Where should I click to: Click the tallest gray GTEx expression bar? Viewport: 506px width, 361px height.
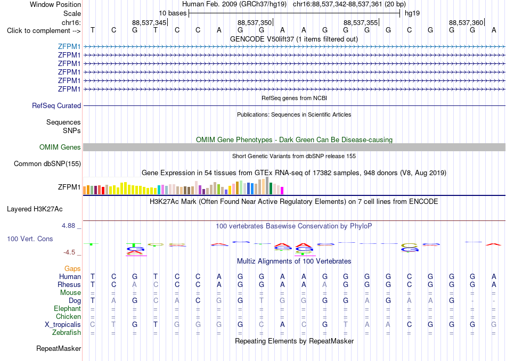pyautogui.click(x=267, y=185)
